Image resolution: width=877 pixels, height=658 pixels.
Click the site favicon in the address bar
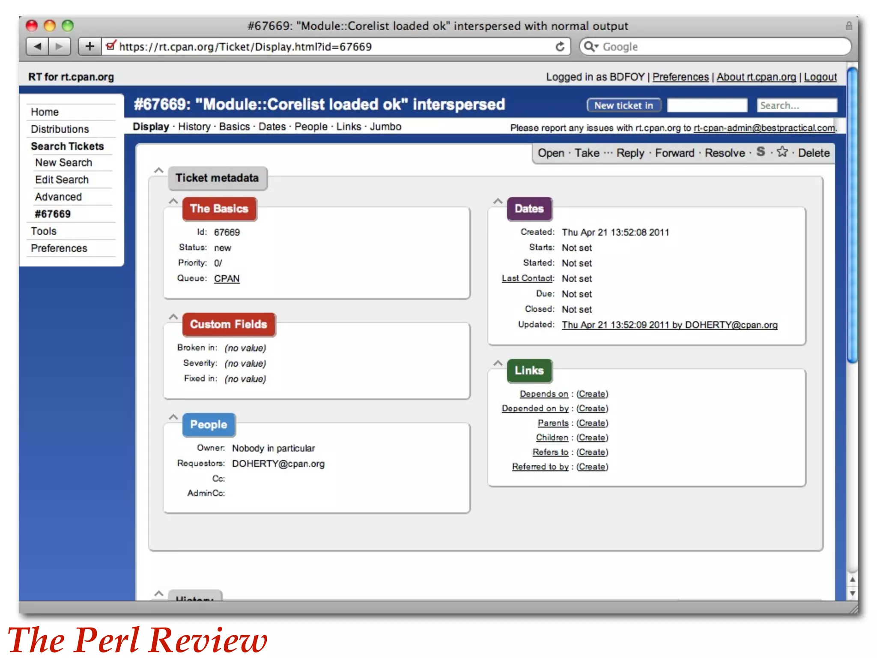point(110,45)
